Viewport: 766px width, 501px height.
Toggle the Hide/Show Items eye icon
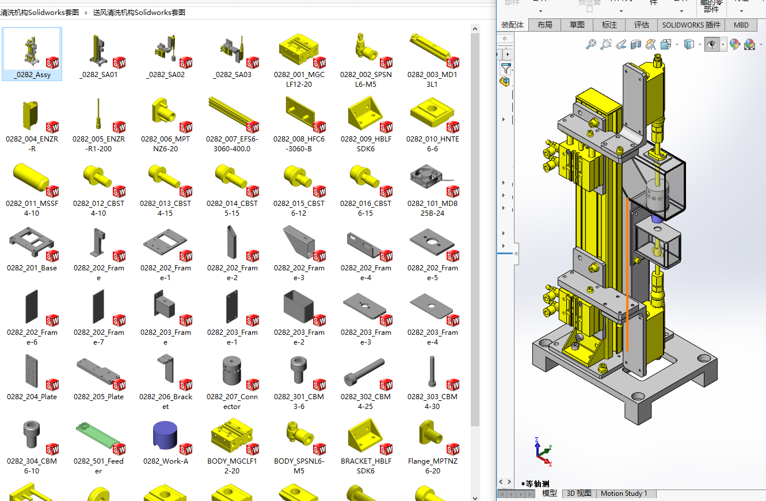pyautogui.click(x=713, y=44)
